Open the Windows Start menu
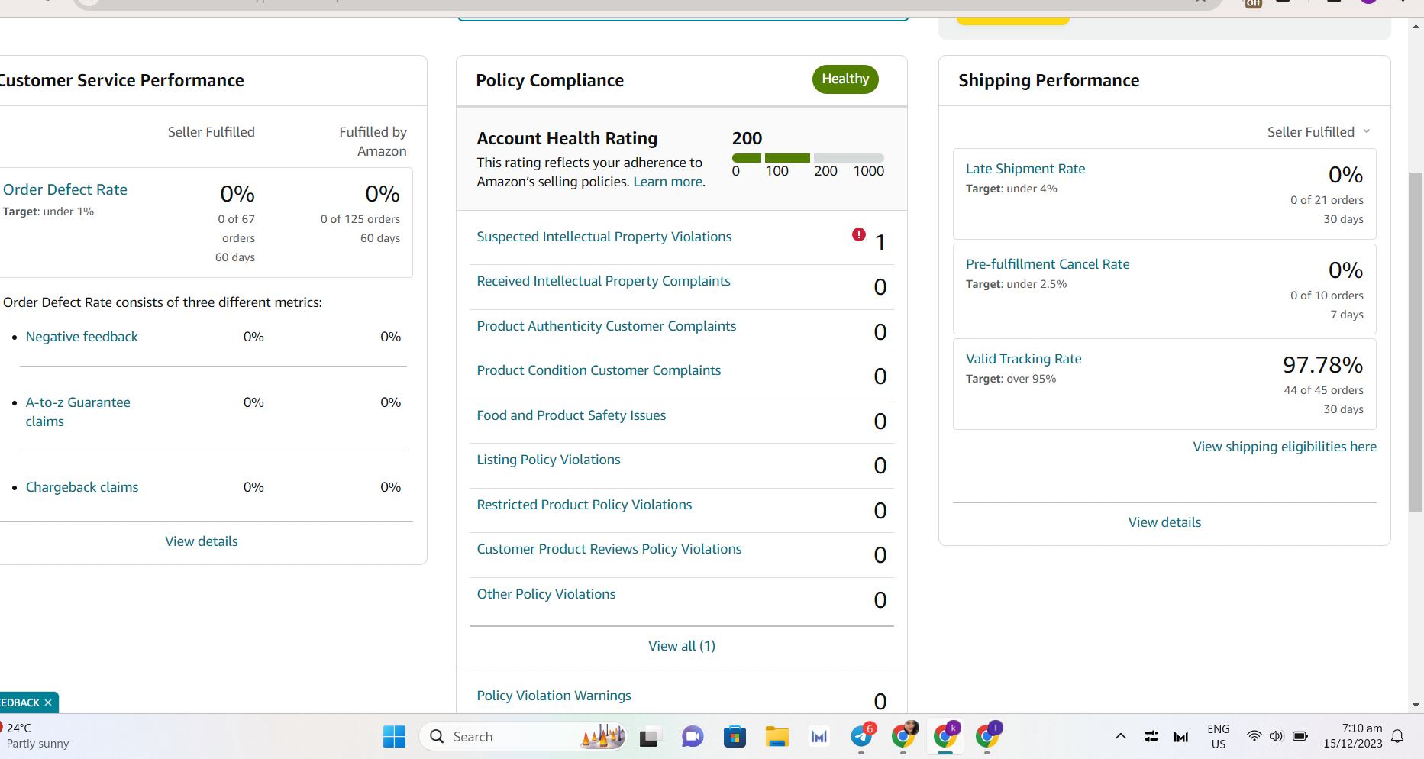The image size is (1424, 759). [394, 737]
